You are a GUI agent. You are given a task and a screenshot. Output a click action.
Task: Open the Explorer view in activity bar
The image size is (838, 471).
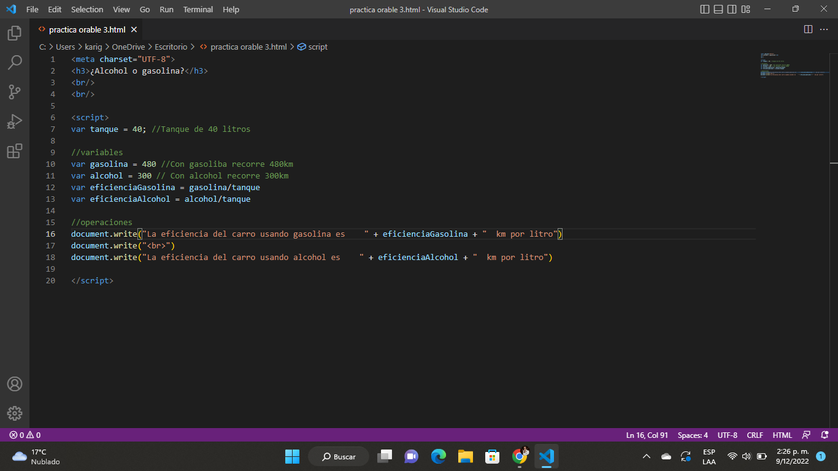(15, 33)
